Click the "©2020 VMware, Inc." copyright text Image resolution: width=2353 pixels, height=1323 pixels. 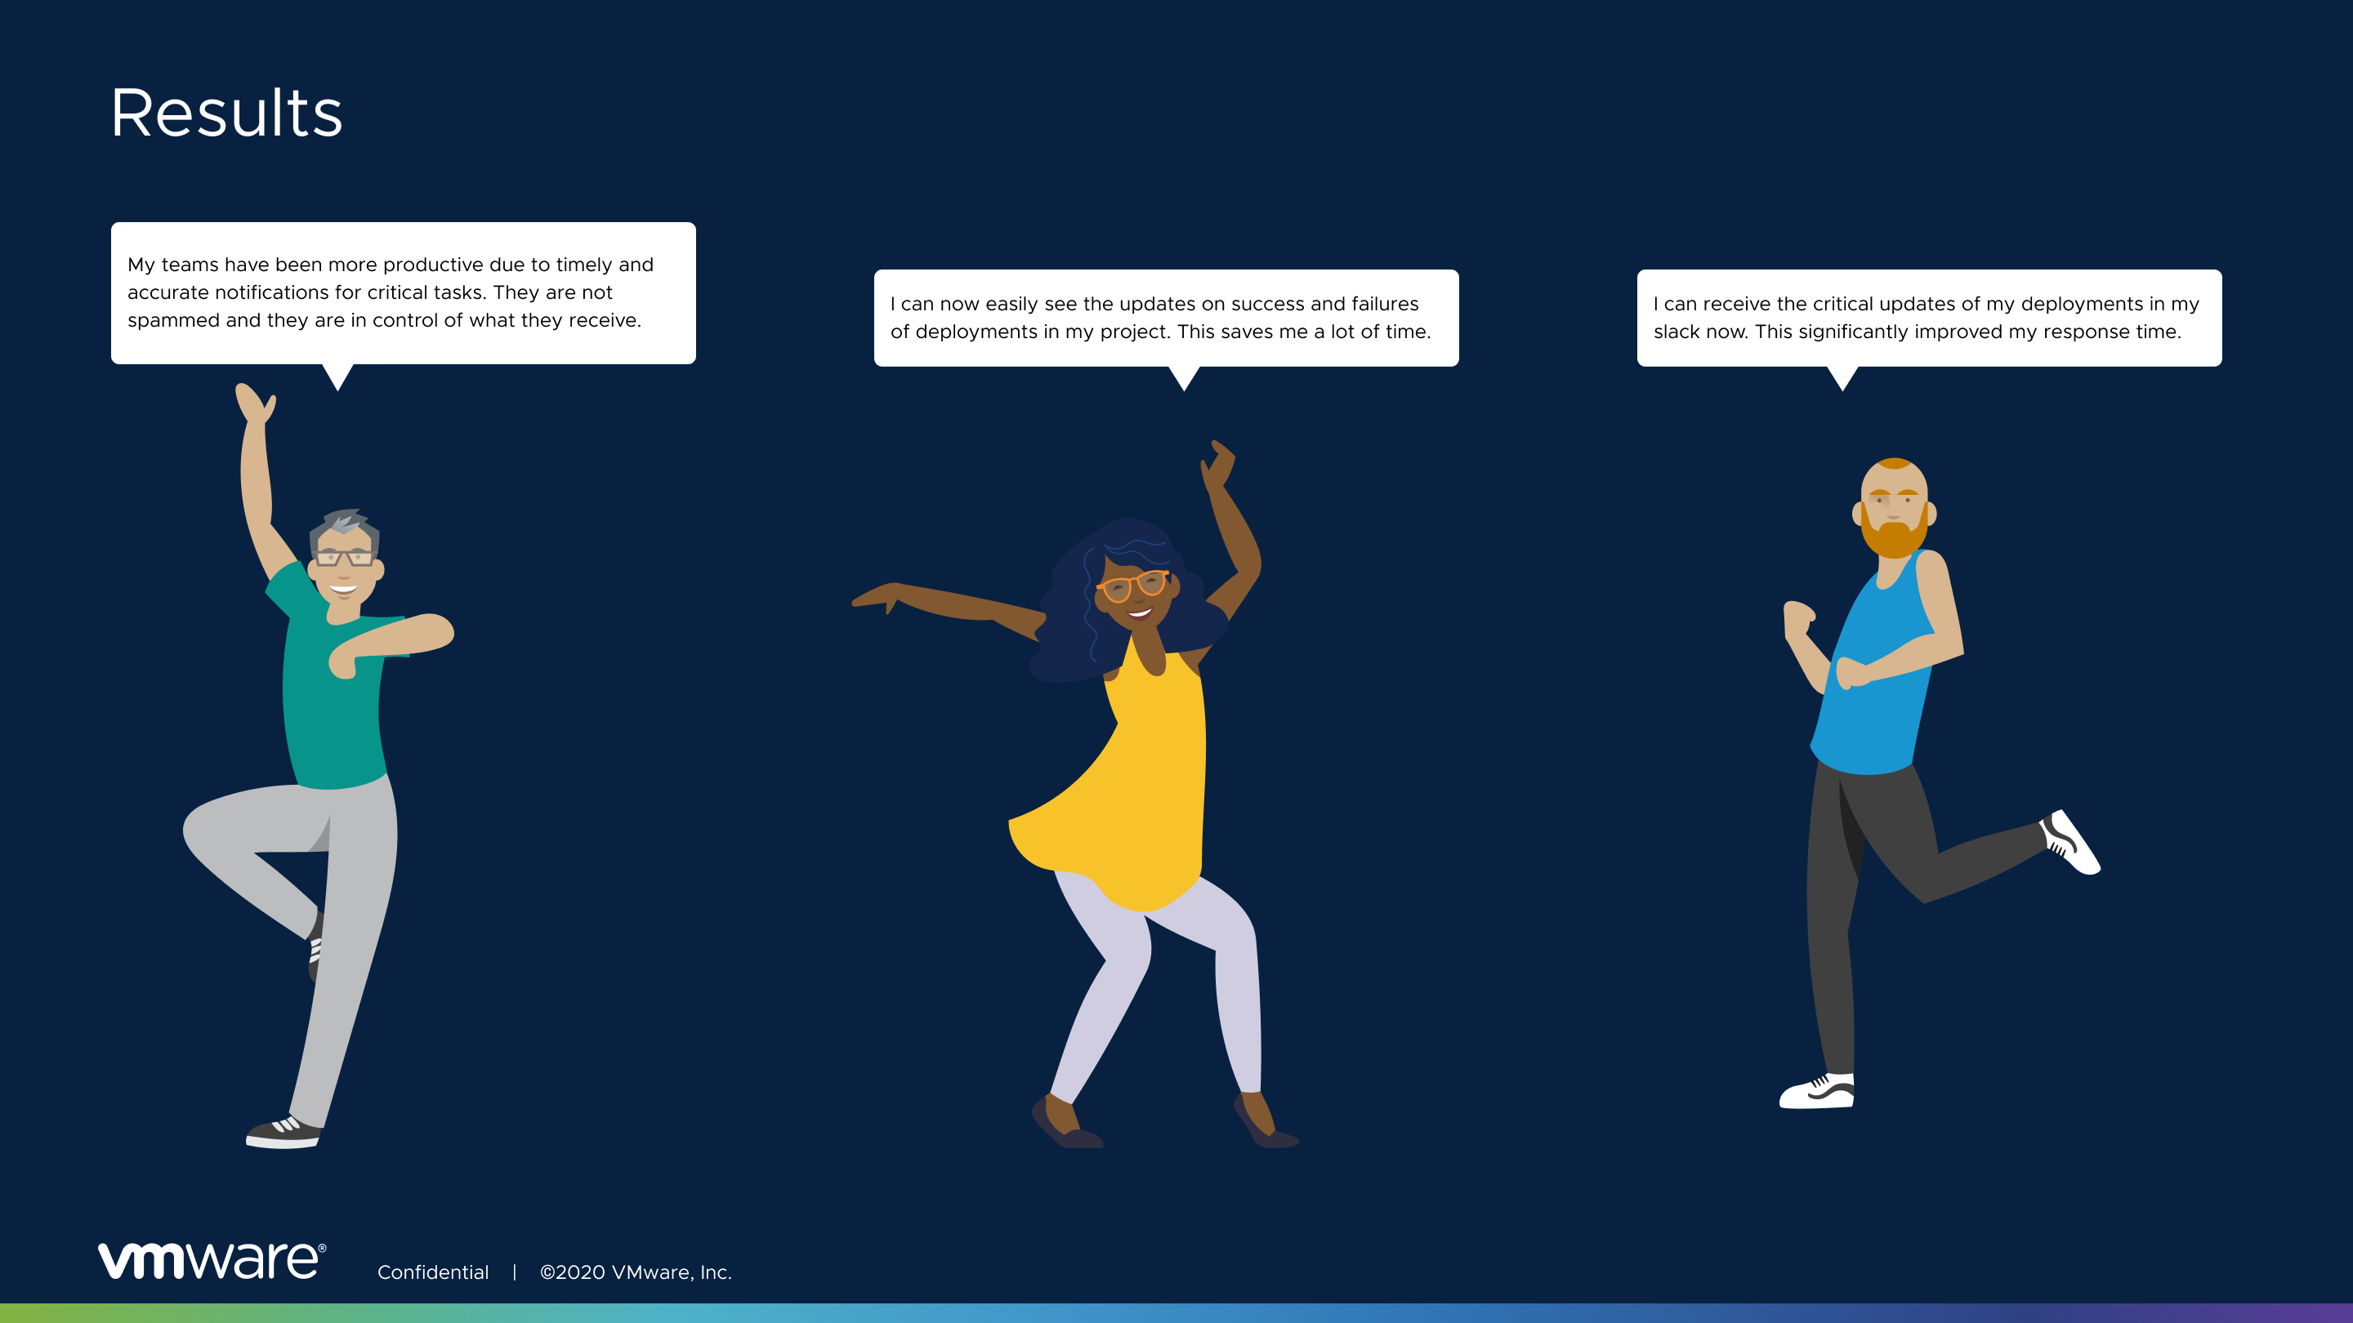pyautogui.click(x=636, y=1272)
